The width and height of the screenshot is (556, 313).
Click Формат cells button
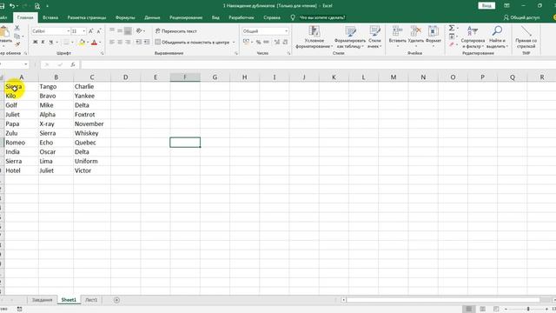(433, 37)
